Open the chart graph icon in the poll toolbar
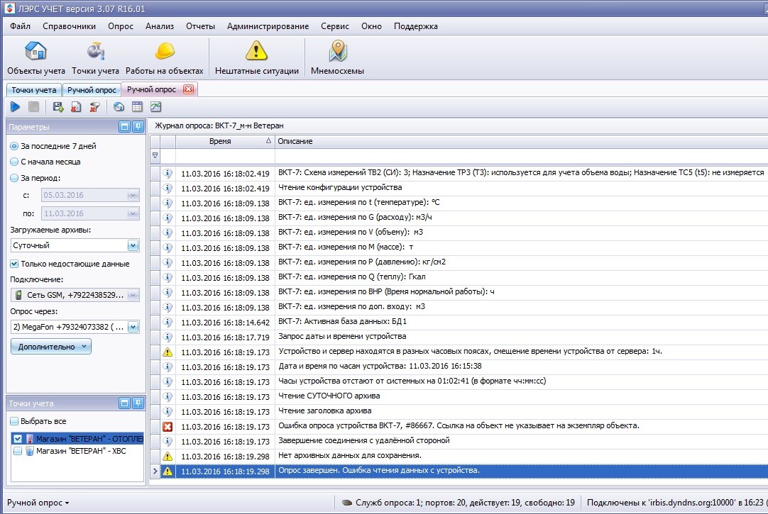The image size is (768, 514). (x=155, y=106)
